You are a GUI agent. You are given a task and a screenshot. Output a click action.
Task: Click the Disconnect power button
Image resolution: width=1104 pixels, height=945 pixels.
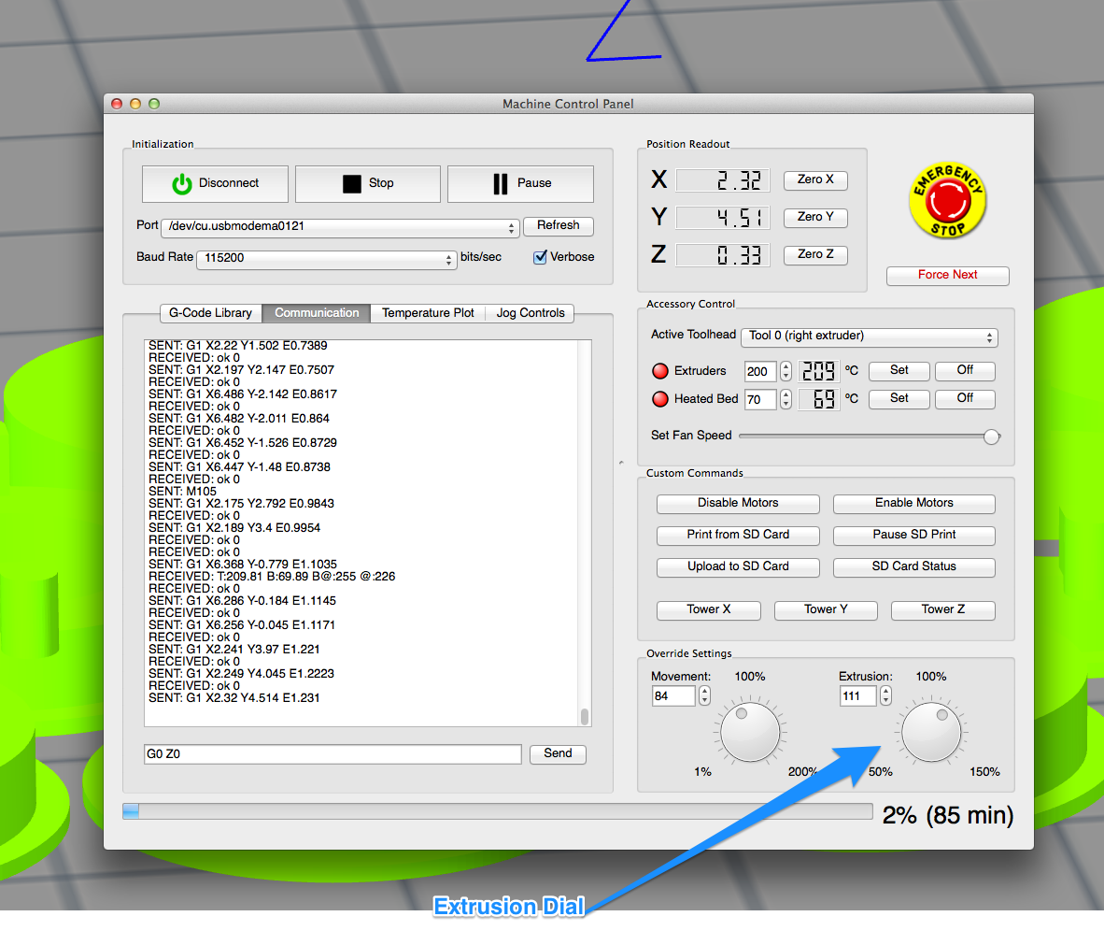click(215, 184)
